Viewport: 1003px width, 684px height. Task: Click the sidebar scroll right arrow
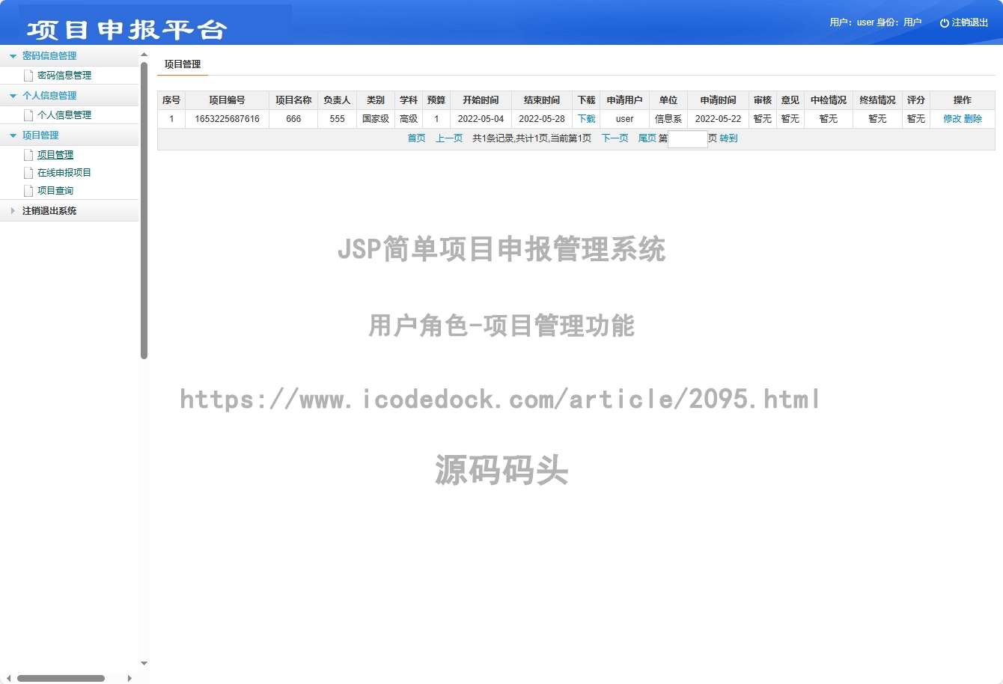tap(129, 678)
